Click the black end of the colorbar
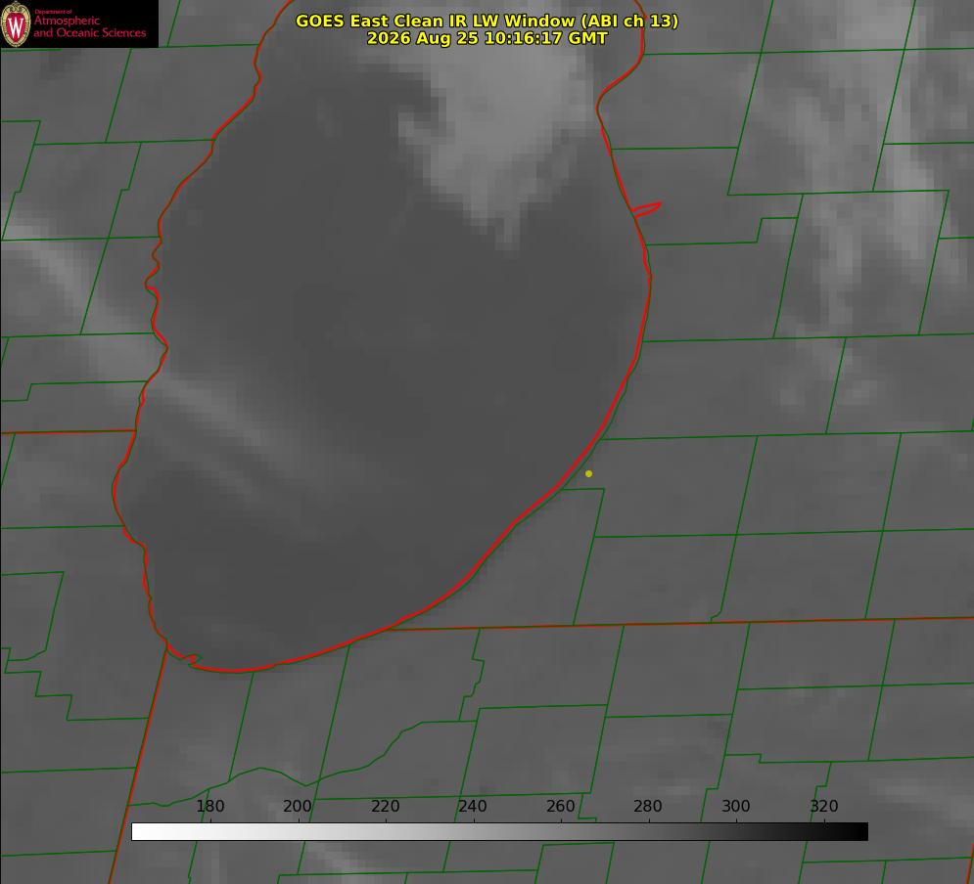 [856, 831]
